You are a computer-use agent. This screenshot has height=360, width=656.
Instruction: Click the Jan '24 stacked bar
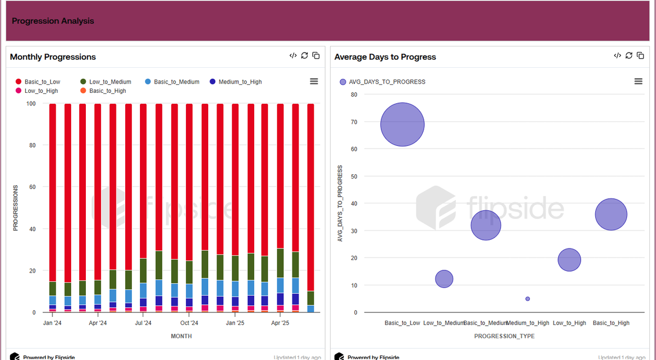pyautogui.click(x=52, y=208)
